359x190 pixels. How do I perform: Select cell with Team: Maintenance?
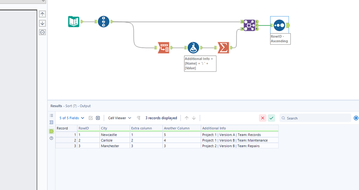pyautogui.click(x=239, y=140)
